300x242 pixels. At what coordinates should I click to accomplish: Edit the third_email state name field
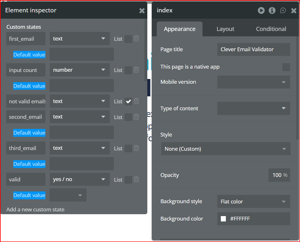26,148
